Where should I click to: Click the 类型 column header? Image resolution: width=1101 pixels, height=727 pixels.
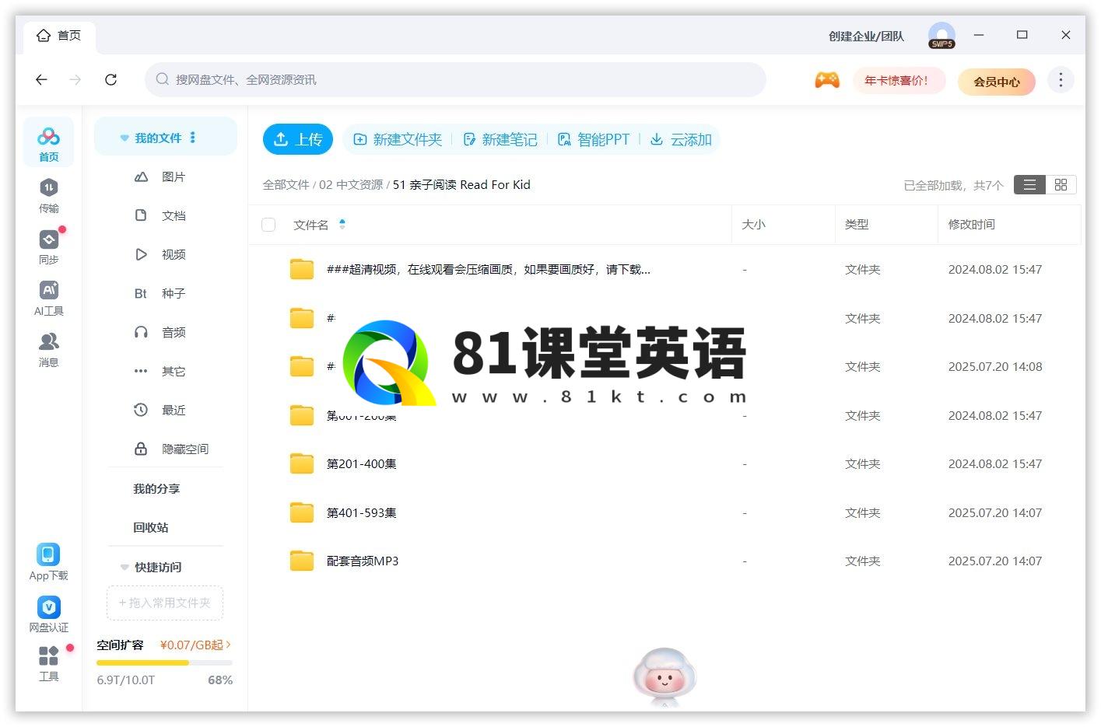point(857,225)
